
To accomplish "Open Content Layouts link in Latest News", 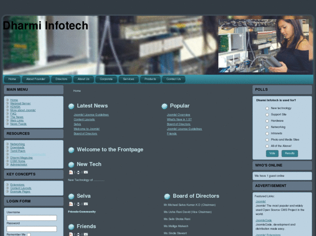I will coord(84,120).
